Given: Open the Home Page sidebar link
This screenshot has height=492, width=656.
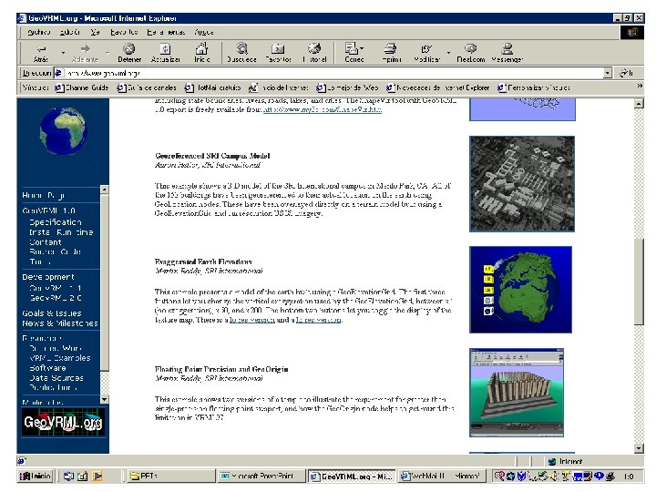Looking at the screenshot, I should (44, 195).
